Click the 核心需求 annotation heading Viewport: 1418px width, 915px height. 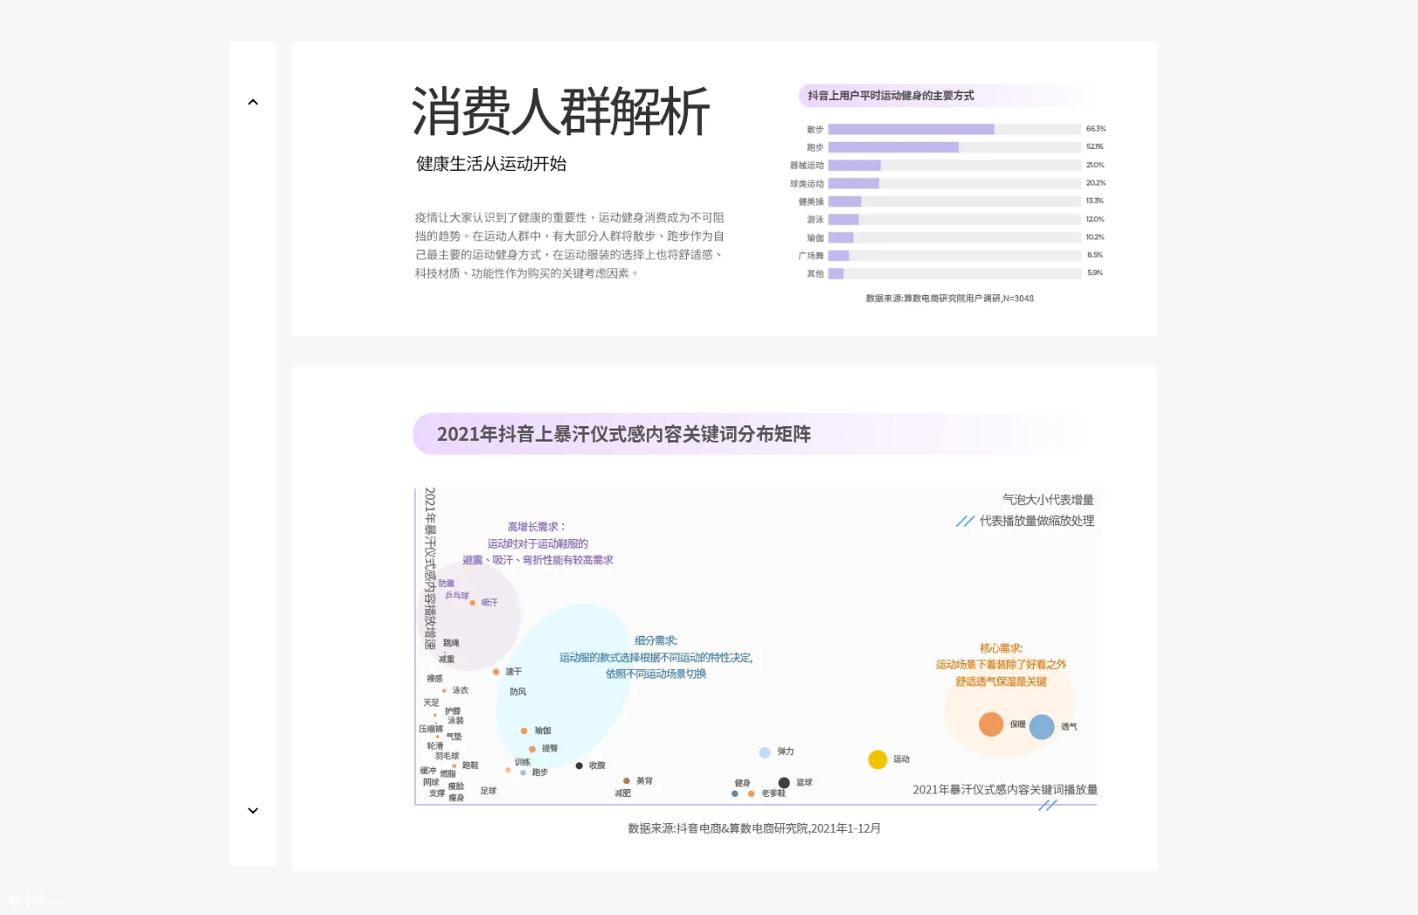(x=1001, y=648)
